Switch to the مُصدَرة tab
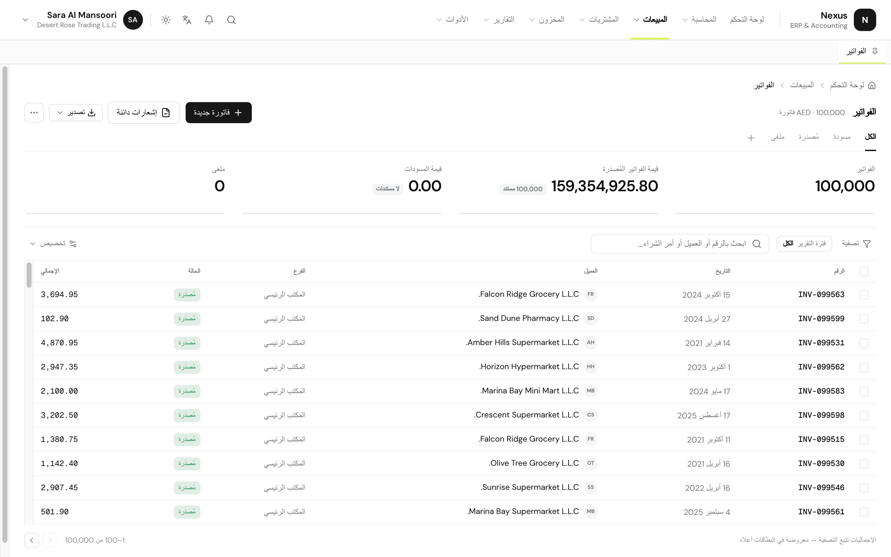This screenshot has width=891, height=557. pyautogui.click(x=808, y=137)
